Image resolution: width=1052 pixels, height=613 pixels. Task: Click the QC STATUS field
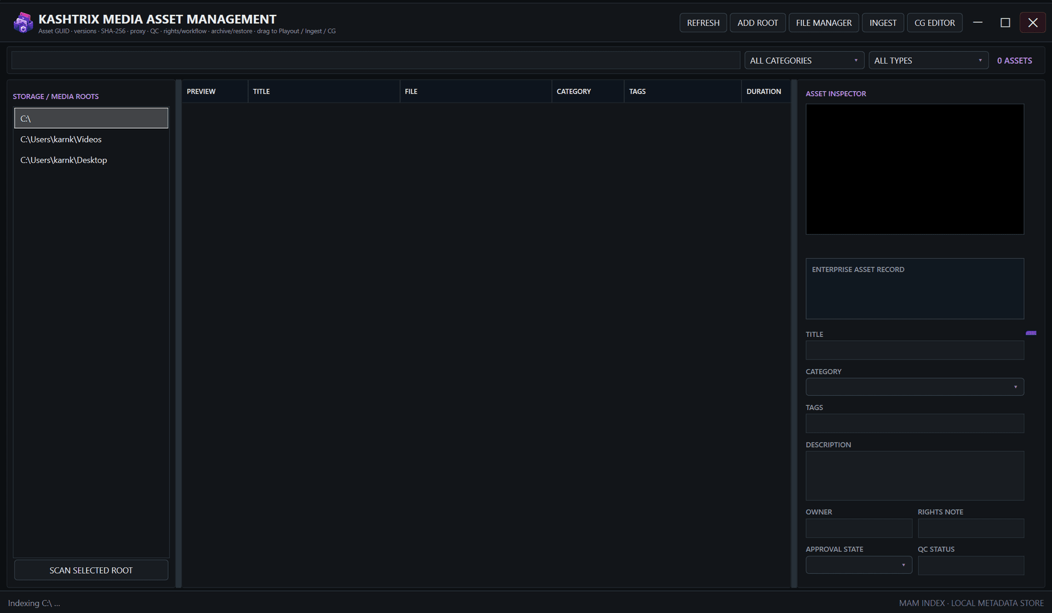[971, 565]
